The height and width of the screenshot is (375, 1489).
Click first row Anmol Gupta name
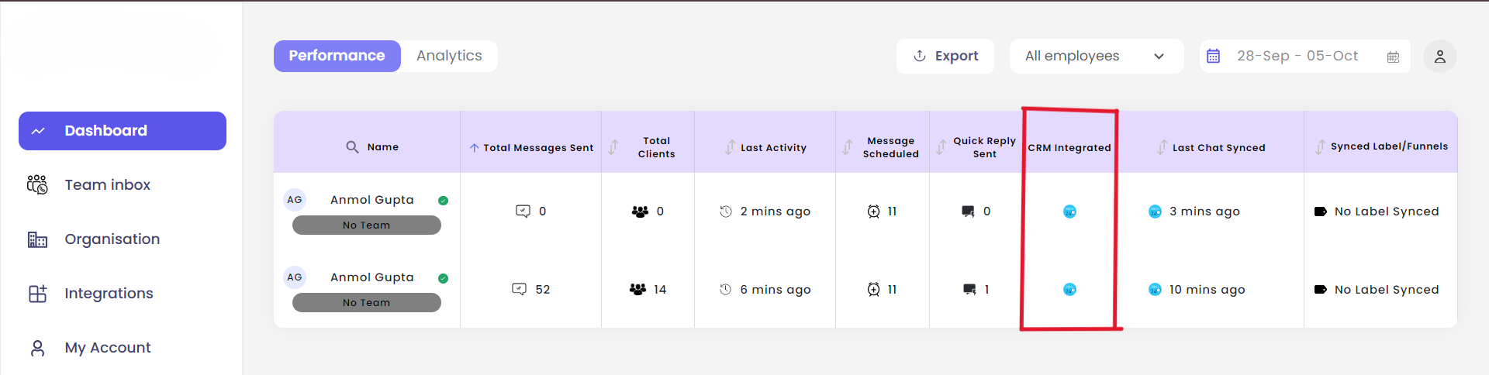click(x=372, y=200)
